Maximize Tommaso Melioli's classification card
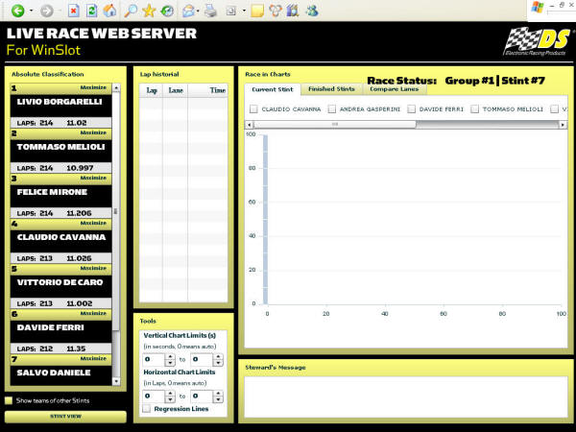This screenshot has width=576, height=432. [93, 132]
